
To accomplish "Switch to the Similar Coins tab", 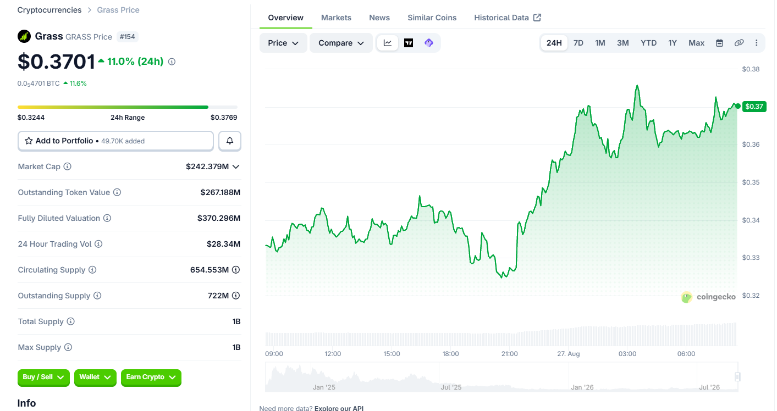I will 432,18.
